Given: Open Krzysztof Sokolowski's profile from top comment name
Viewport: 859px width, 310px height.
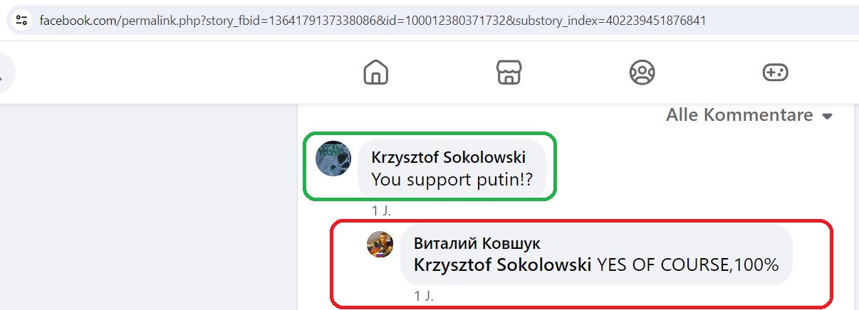Looking at the screenshot, I should (x=449, y=157).
